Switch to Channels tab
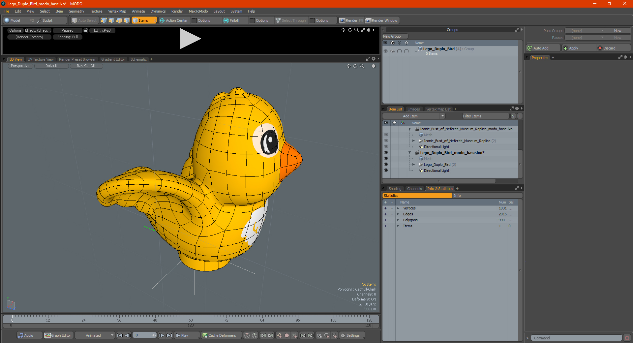Screen dimensions: 633x343 (x=414, y=189)
